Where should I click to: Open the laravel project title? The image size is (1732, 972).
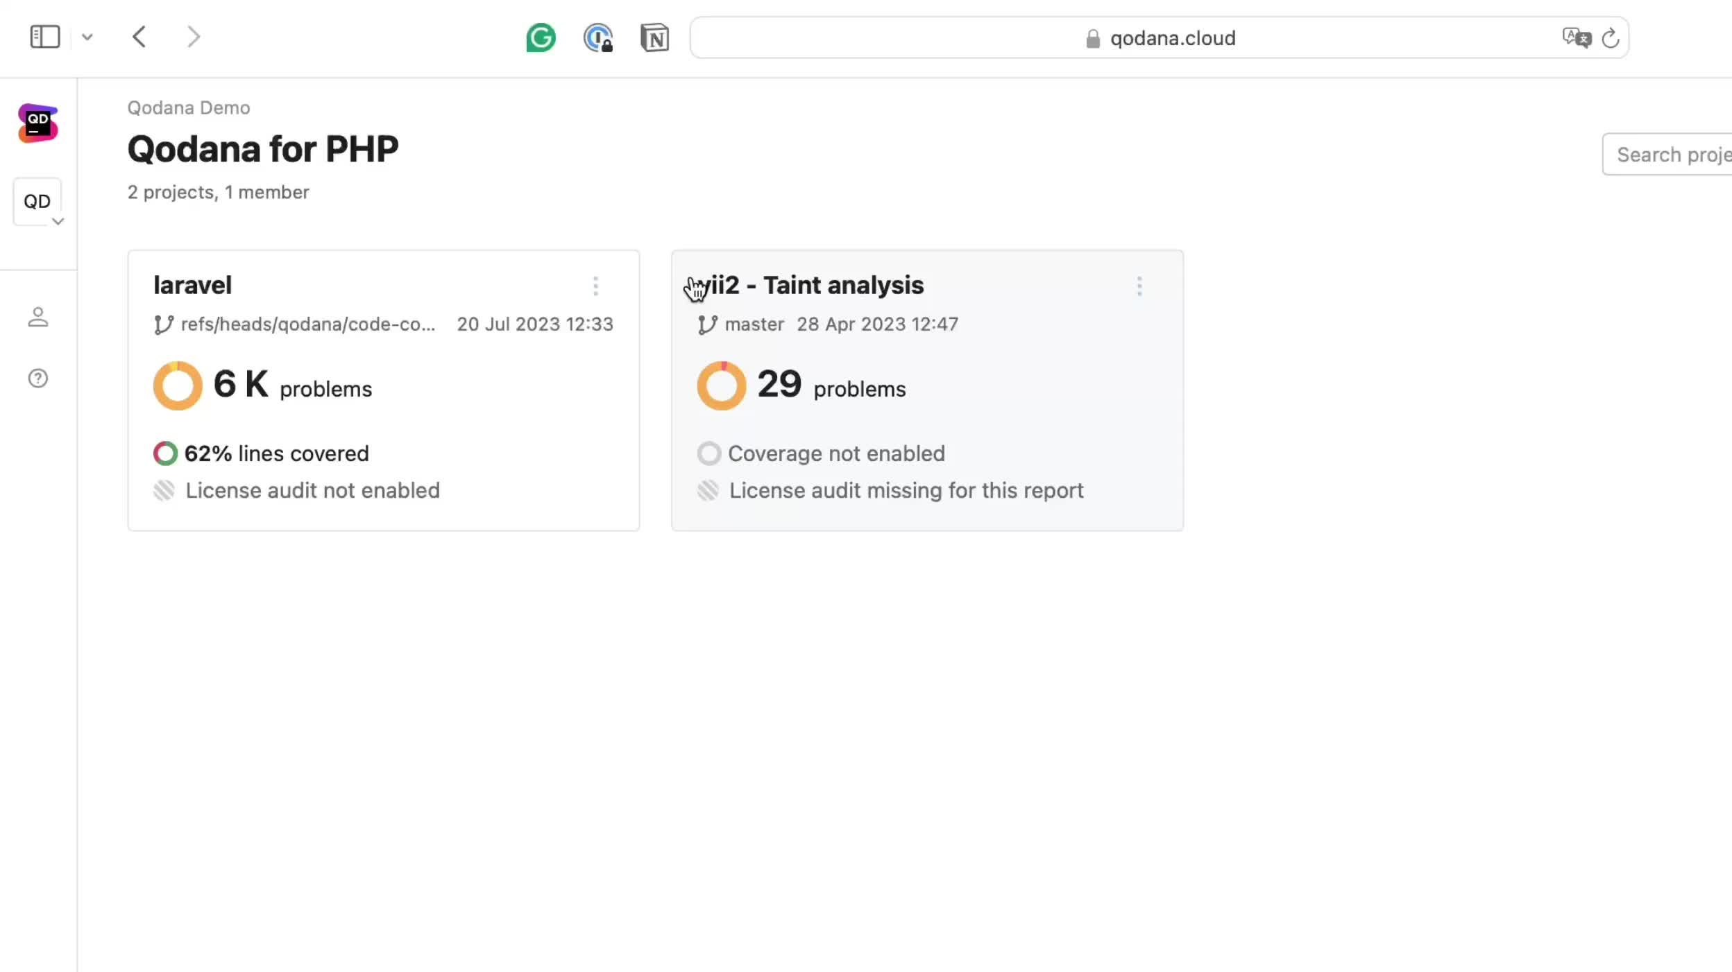pyautogui.click(x=192, y=285)
